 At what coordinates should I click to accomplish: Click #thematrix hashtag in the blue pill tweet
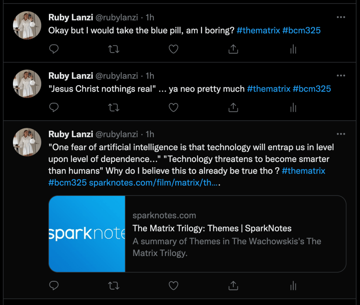tap(258, 30)
